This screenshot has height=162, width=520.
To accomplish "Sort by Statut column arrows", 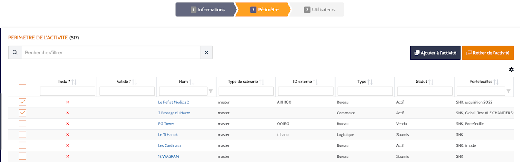I will [431, 82].
